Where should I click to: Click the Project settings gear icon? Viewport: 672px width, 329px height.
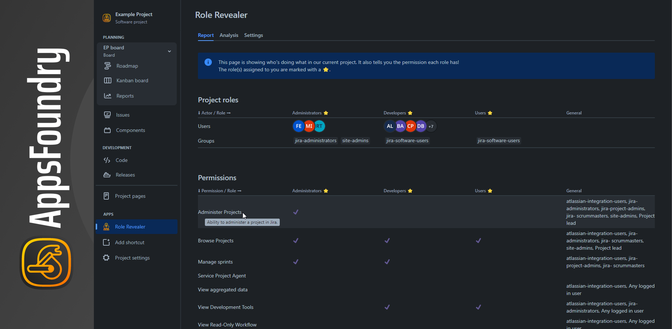tap(106, 258)
